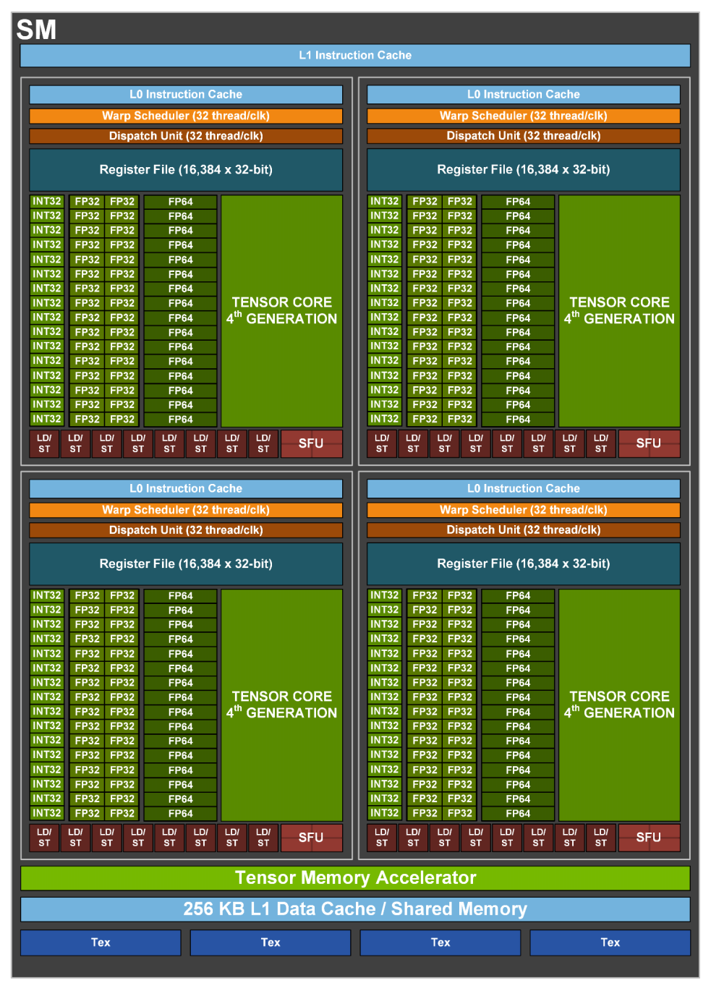This screenshot has height=991, width=711.
Task: Click Dispatch Unit in lower-right partition
Action: click(524, 530)
